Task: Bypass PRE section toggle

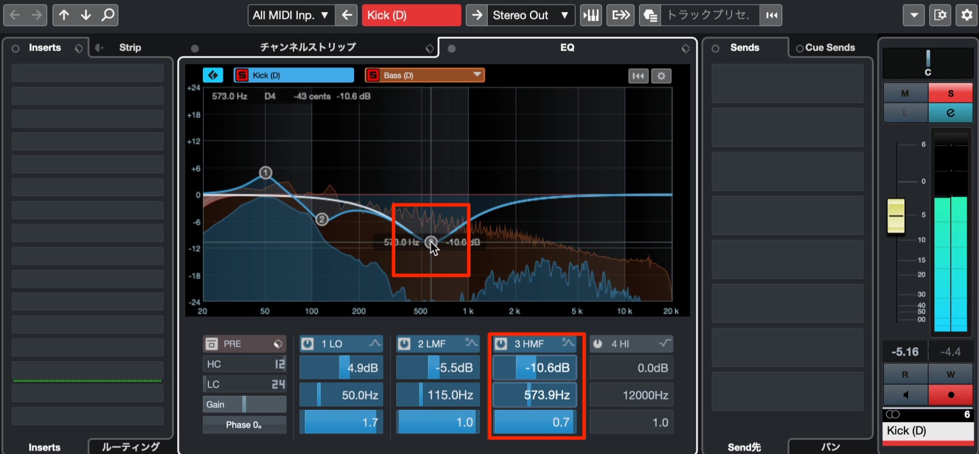Action: (x=212, y=344)
